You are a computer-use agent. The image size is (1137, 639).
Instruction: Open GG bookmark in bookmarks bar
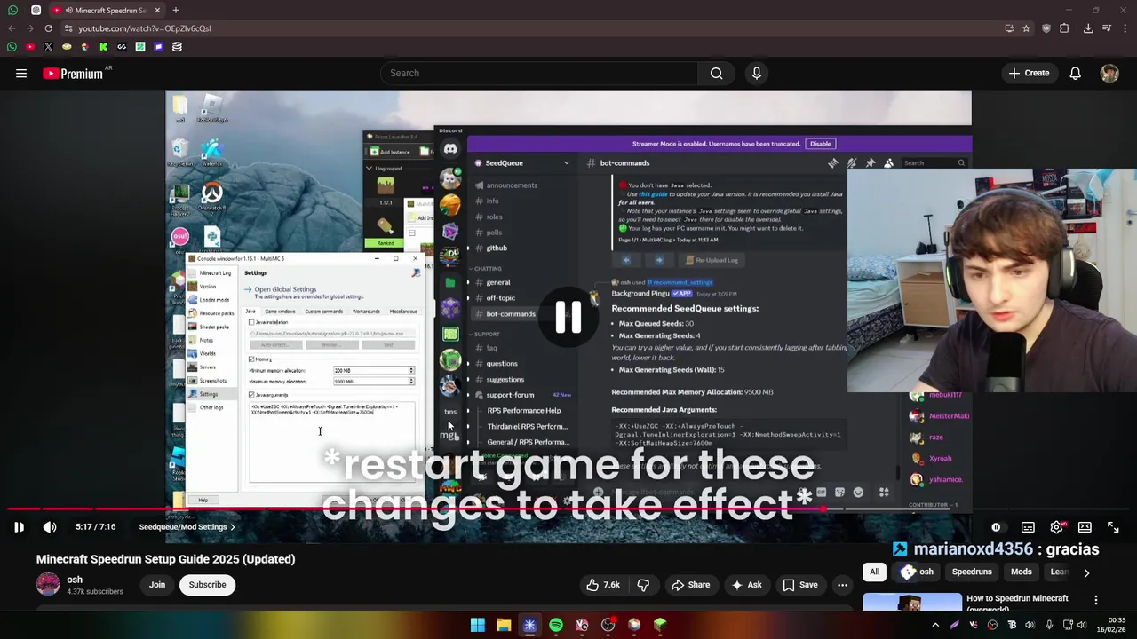tap(122, 46)
